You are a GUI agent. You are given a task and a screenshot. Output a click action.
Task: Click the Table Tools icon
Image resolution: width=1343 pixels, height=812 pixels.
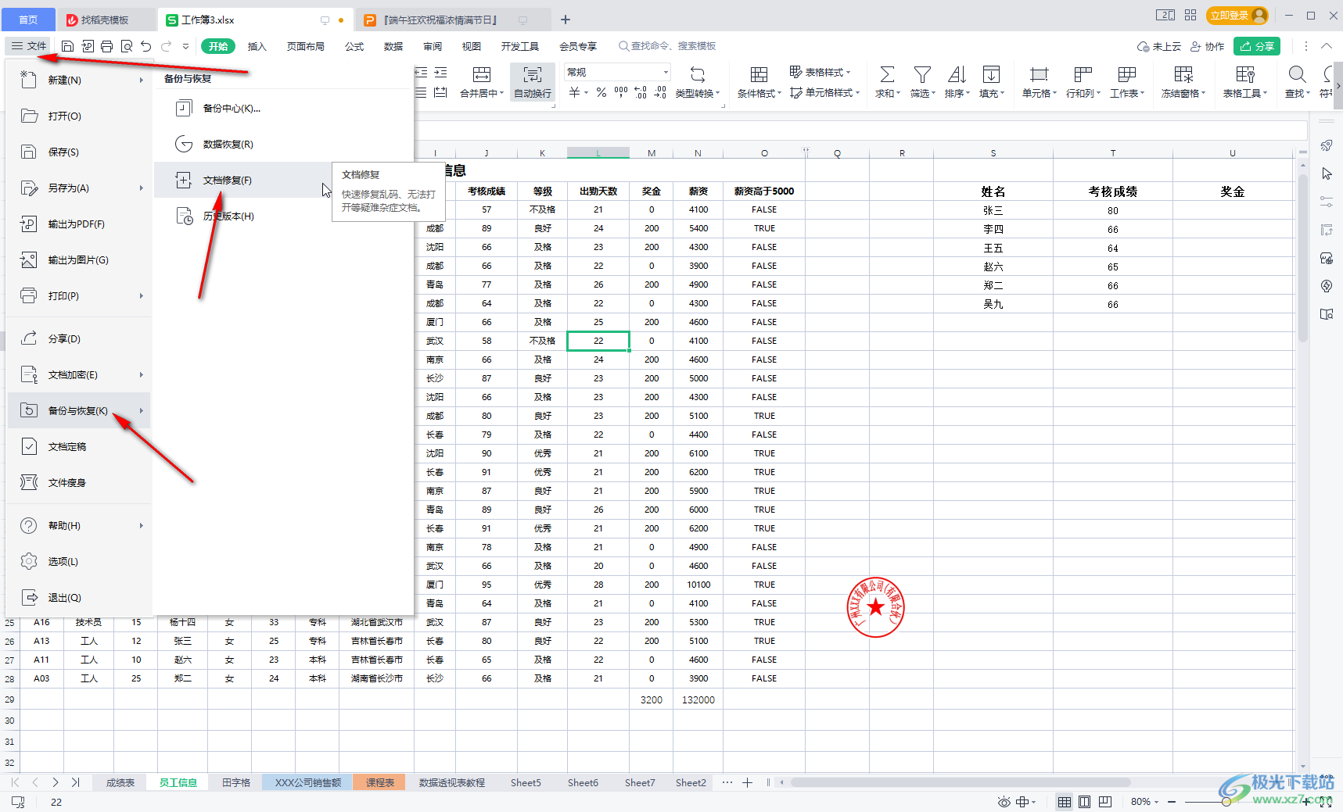coord(1245,74)
